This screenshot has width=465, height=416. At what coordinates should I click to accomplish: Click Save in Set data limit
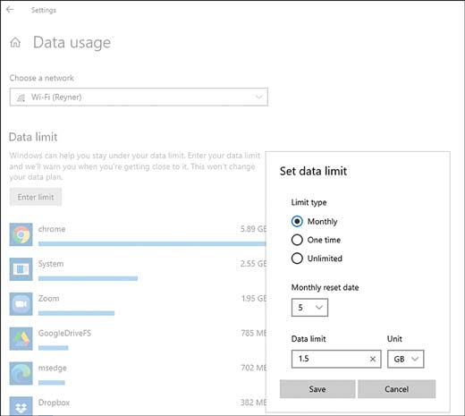pyautogui.click(x=317, y=389)
